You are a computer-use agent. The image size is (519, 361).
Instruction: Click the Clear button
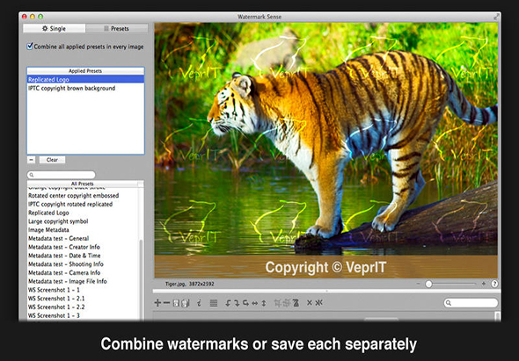click(52, 160)
